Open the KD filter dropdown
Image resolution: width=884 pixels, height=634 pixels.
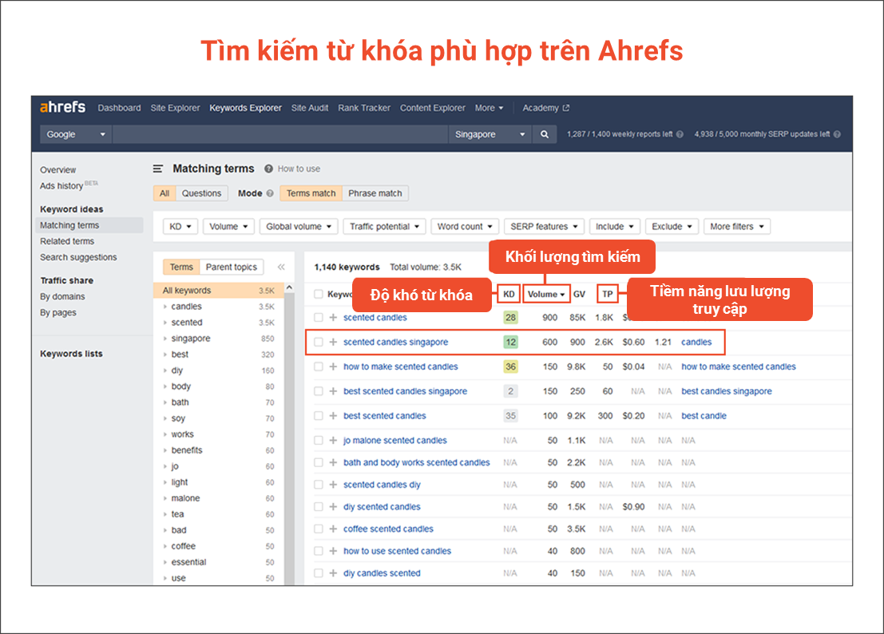point(180,227)
